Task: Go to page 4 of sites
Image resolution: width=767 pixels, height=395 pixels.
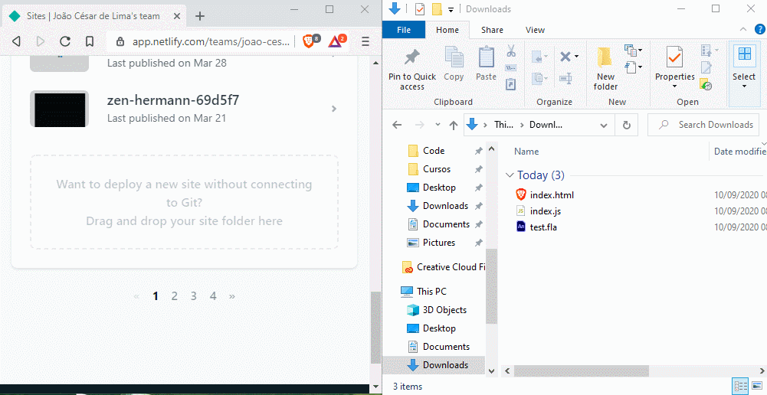Action: click(213, 295)
